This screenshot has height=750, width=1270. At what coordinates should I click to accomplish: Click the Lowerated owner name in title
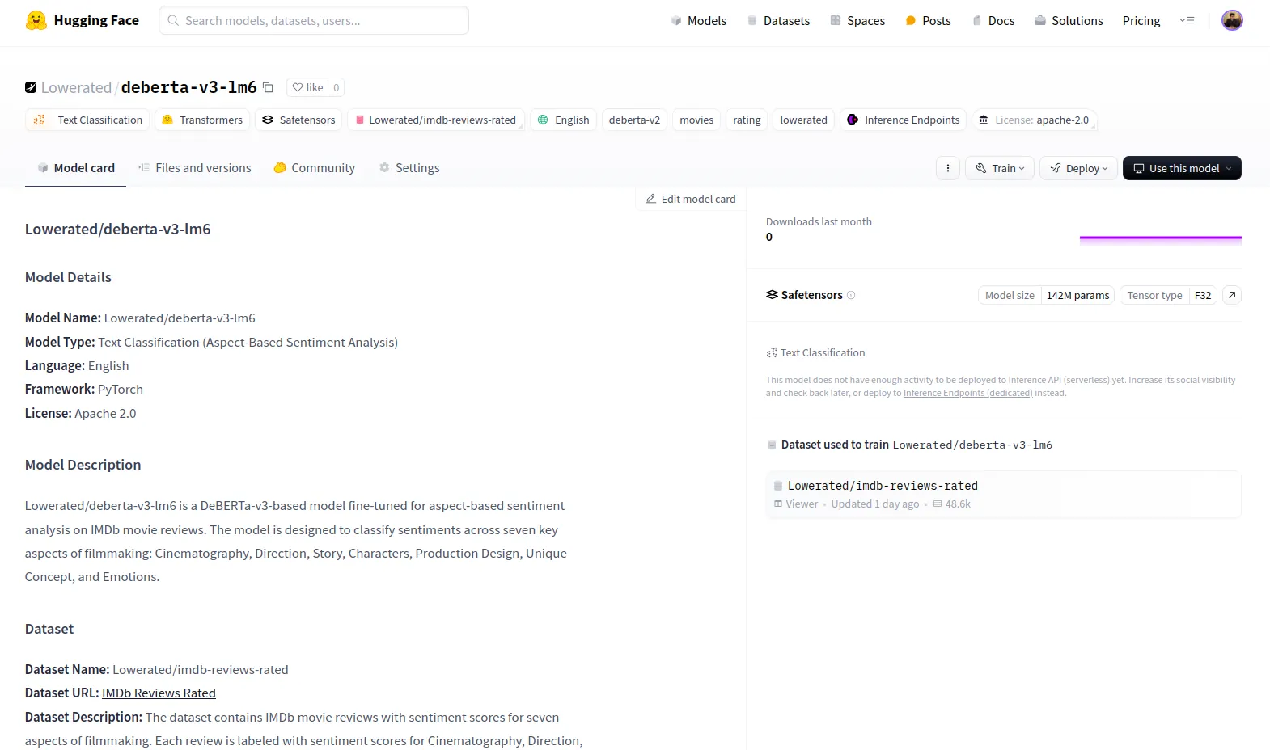coord(76,87)
